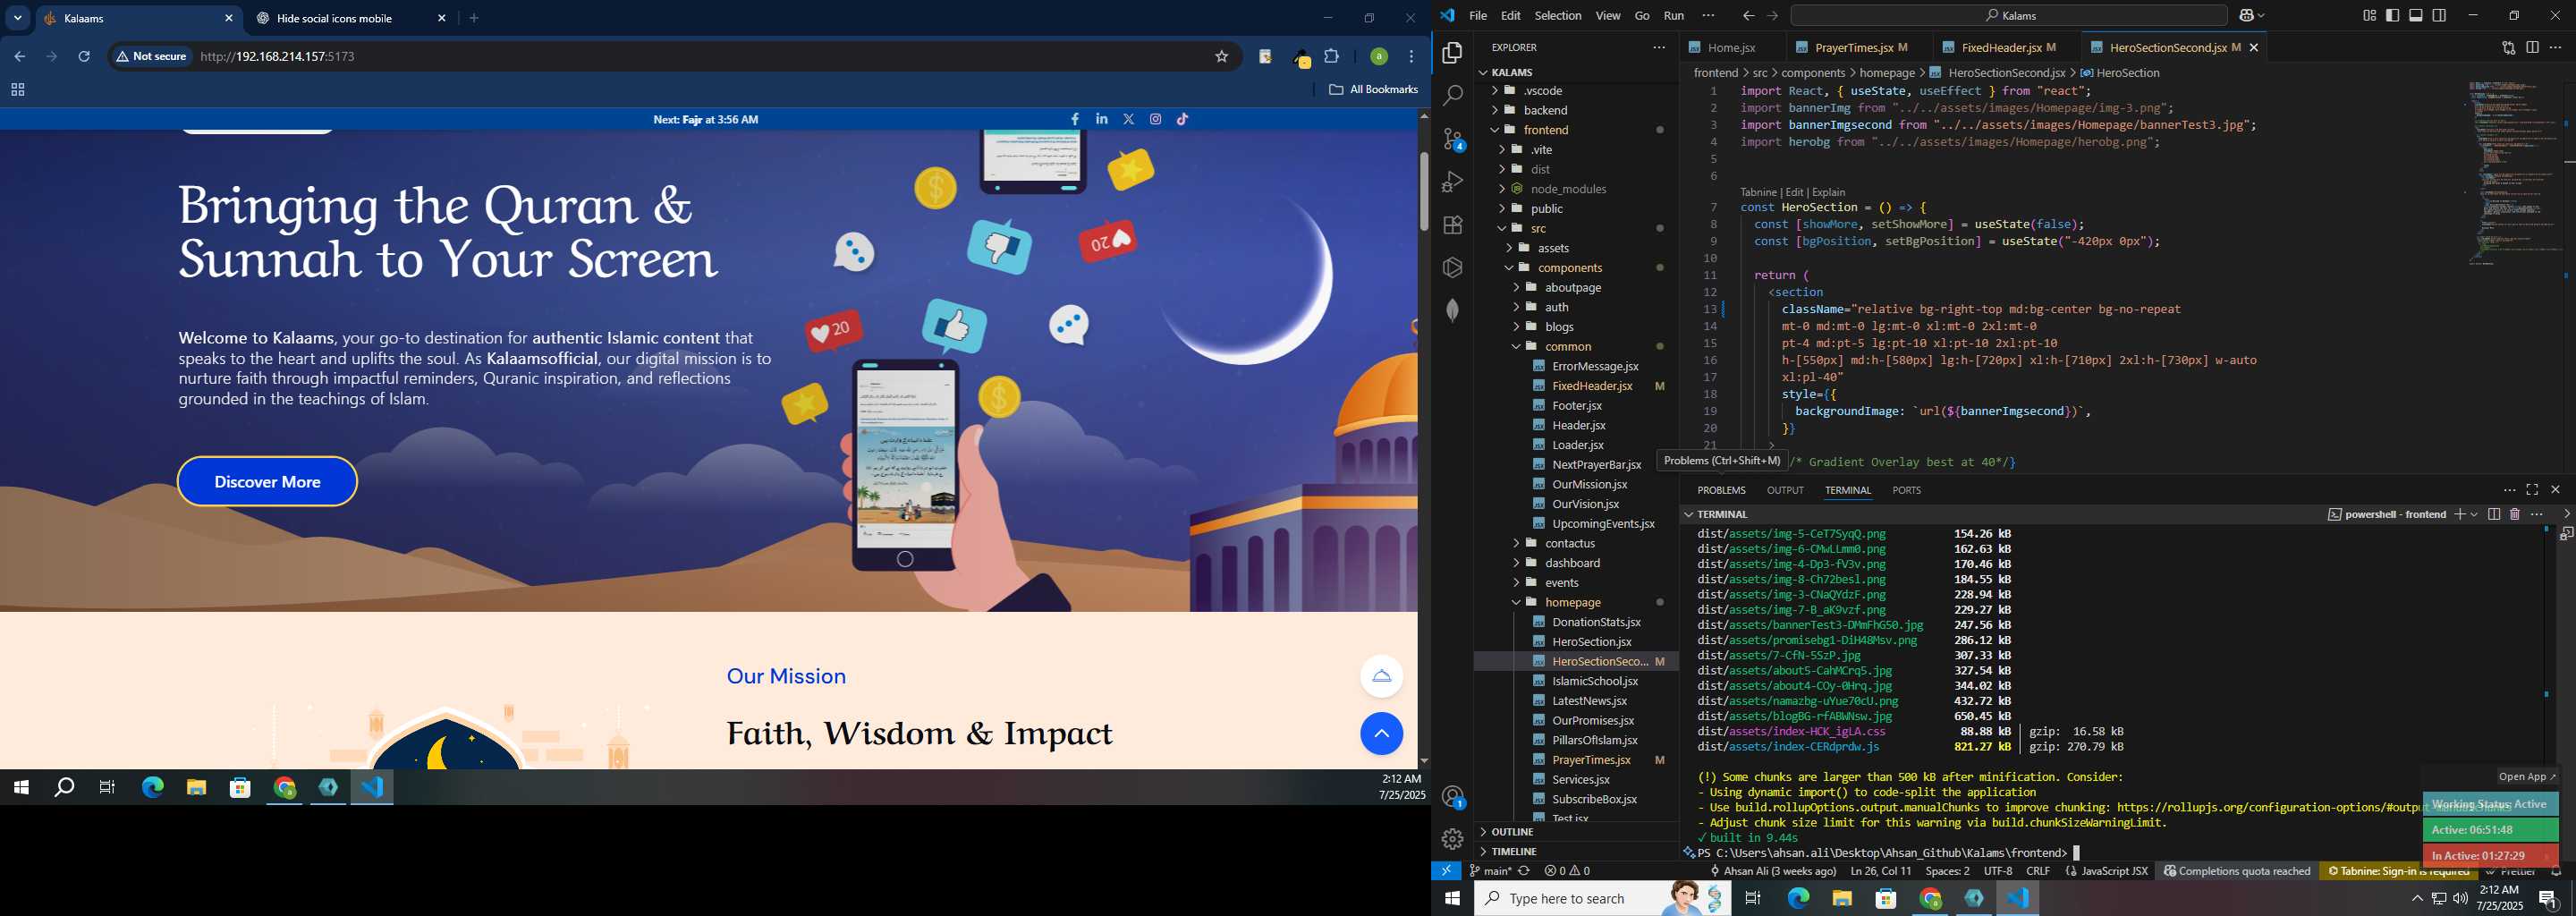Open the Manage gear in VS Code
The width and height of the screenshot is (2576, 916).
point(1452,839)
